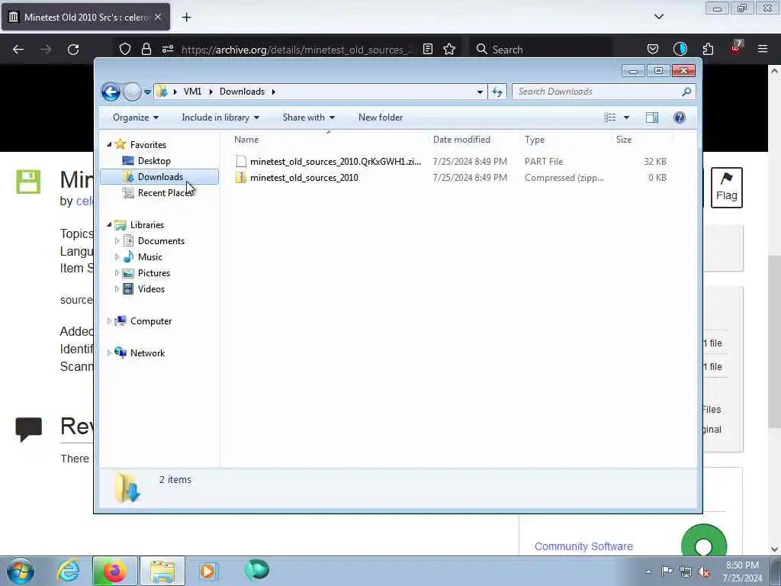The image size is (781, 586).
Task: Expand the Network node
Action: coord(109,353)
